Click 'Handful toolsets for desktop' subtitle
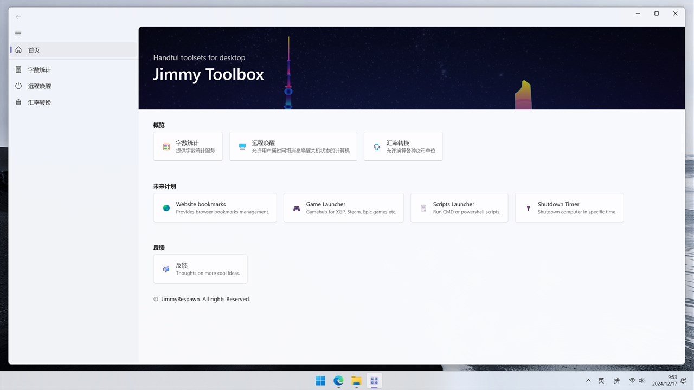The image size is (694, 390). (x=199, y=57)
